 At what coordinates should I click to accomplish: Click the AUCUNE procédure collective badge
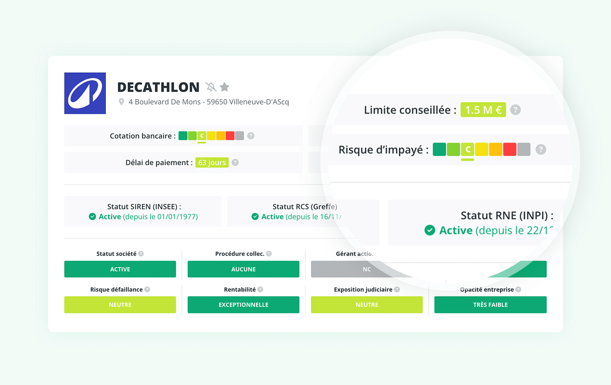pyautogui.click(x=243, y=269)
